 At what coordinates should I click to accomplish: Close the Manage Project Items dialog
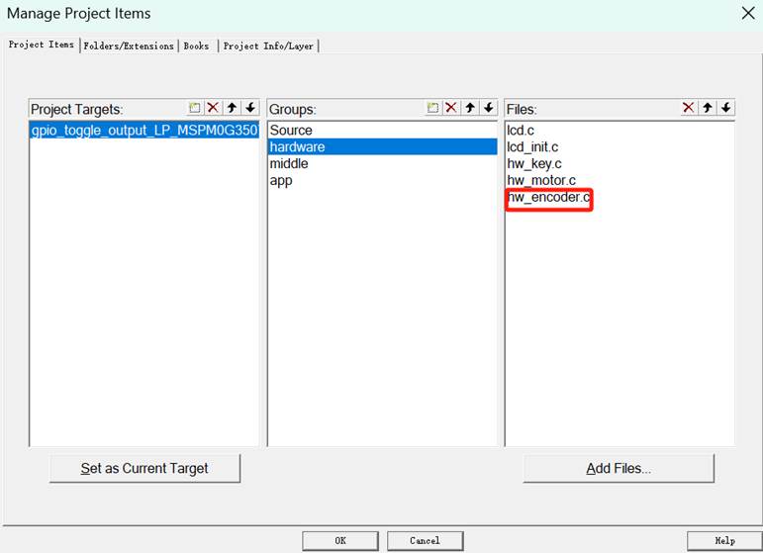click(x=748, y=13)
